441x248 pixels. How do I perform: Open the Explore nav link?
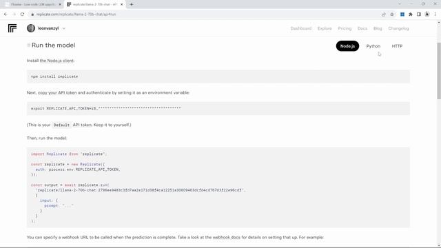pos(325,28)
